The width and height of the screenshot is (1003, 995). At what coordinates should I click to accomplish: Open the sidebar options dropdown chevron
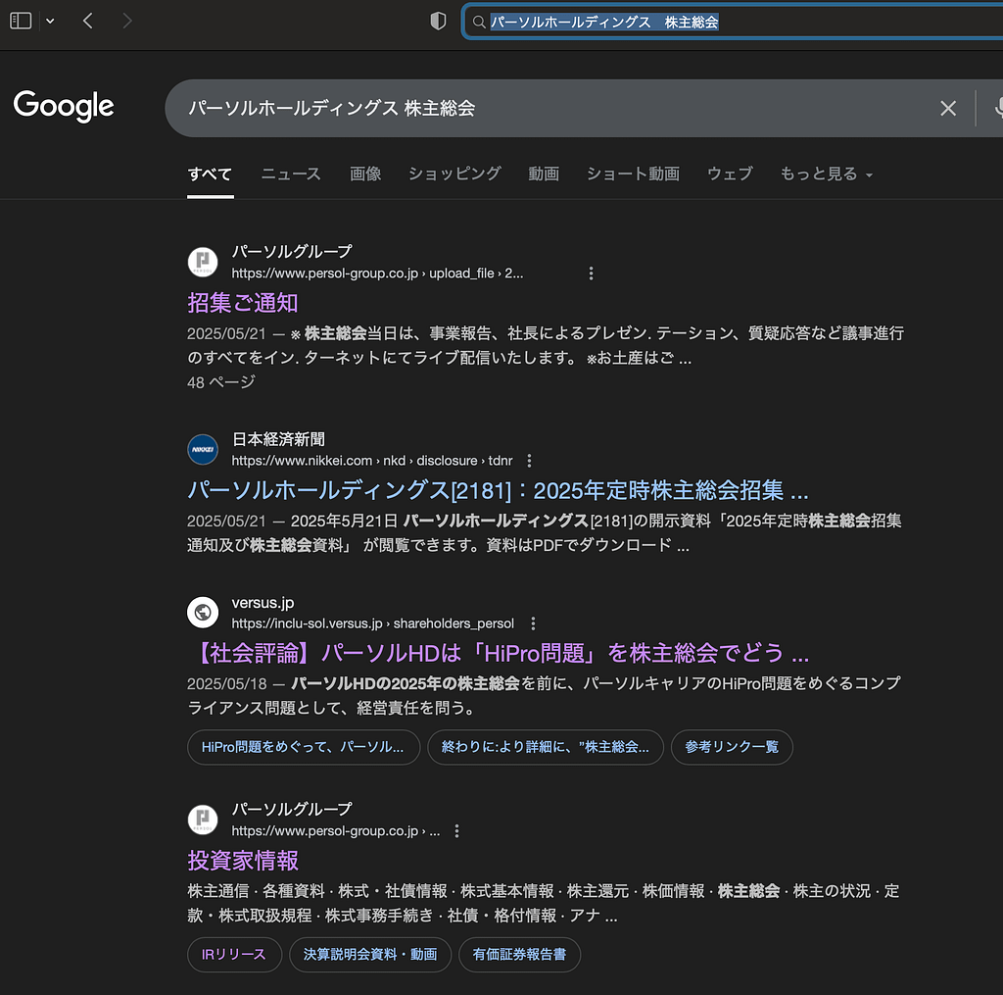(x=50, y=21)
